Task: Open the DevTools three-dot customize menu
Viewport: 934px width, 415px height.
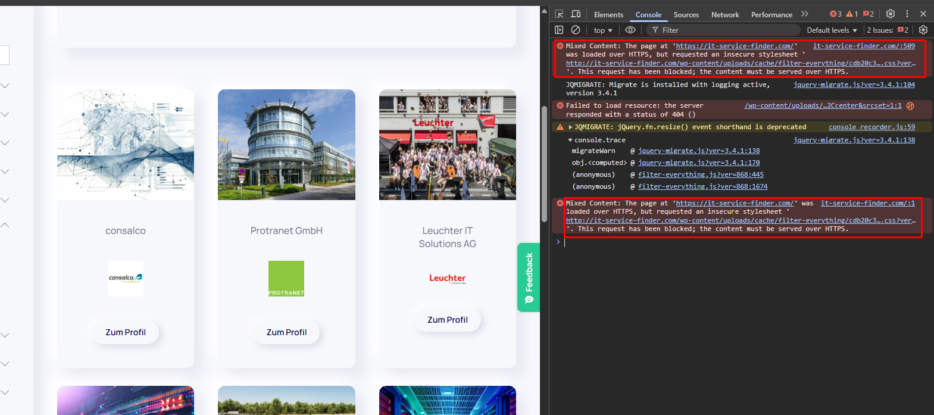Action: point(907,14)
